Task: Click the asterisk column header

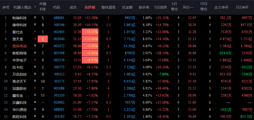Action: point(35,7)
